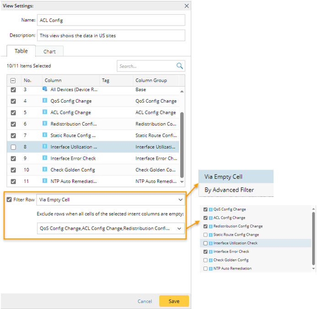317x309 pixels.
Task: Click Static Route Config Change icon in dropdown list
Action: (211, 235)
